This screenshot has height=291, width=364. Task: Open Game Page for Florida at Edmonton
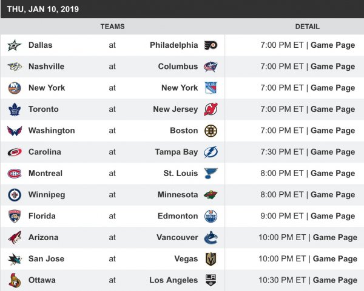click(x=332, y=216)
